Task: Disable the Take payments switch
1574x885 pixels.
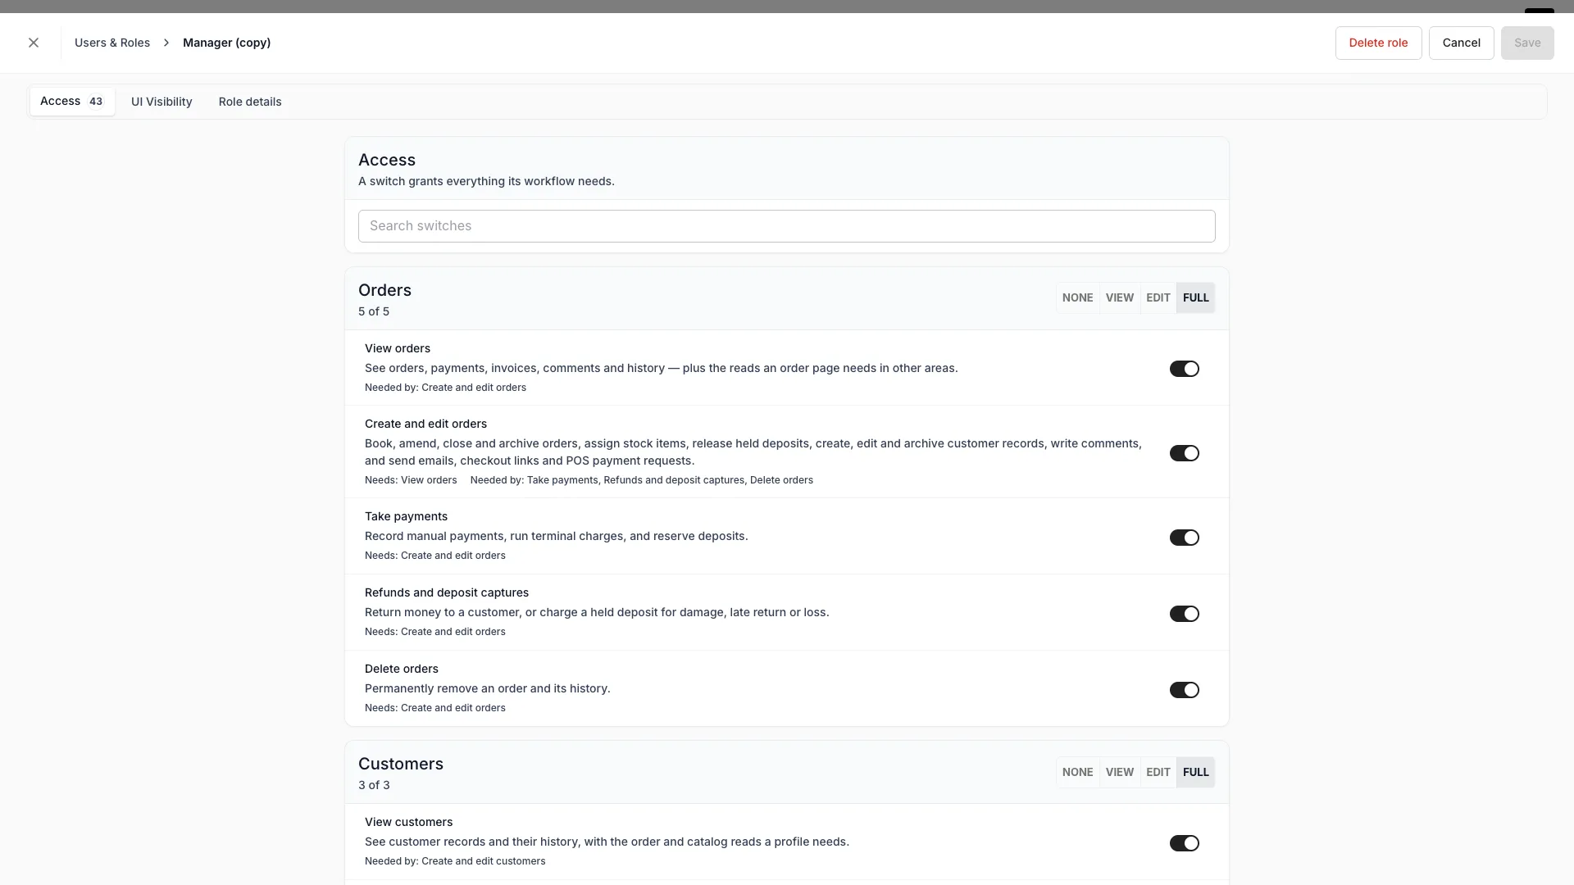Action: 1184,538
